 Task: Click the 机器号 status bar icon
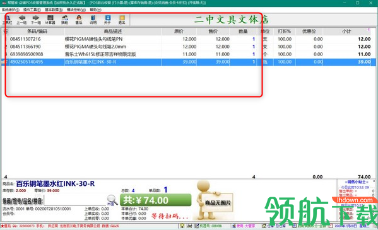pyautogui.click(x=197, y=226)
